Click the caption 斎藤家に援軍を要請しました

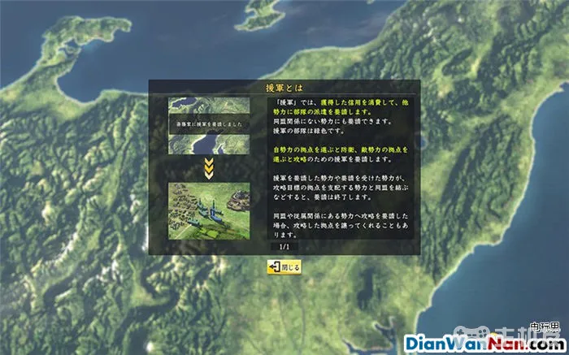[x=209, y=124]
